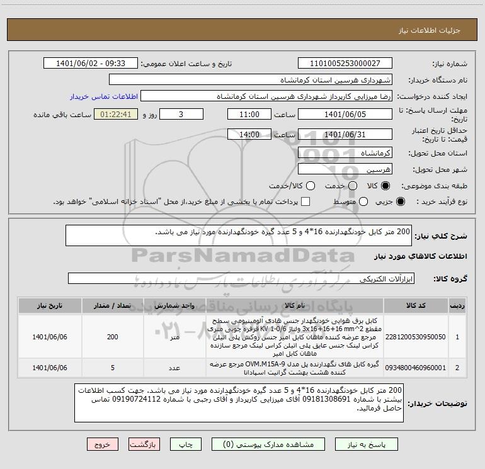The image size is (485, 469).
Task: Click the نام کالا column header
Action: [295, 305]
